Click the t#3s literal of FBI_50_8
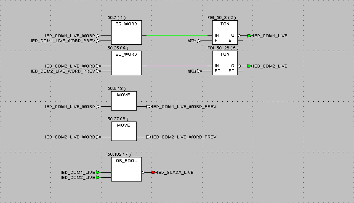 [x=192, y=41]
